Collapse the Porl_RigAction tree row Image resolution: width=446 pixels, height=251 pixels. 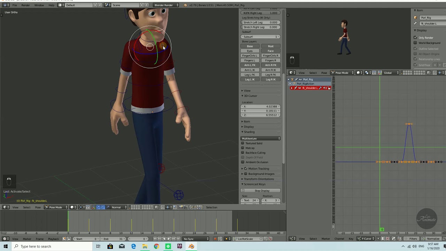pos(290,84)
